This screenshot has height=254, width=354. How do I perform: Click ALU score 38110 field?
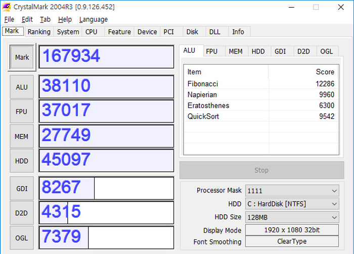click(x=106, y=87)
